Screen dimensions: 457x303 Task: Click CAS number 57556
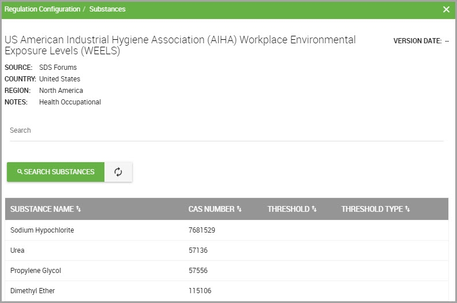[x=198, y=271]
